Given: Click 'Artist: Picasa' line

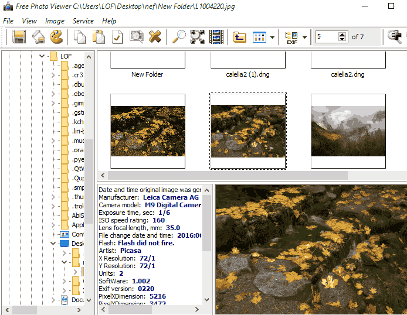Looking at the screenshot, I should coord(120,251).
